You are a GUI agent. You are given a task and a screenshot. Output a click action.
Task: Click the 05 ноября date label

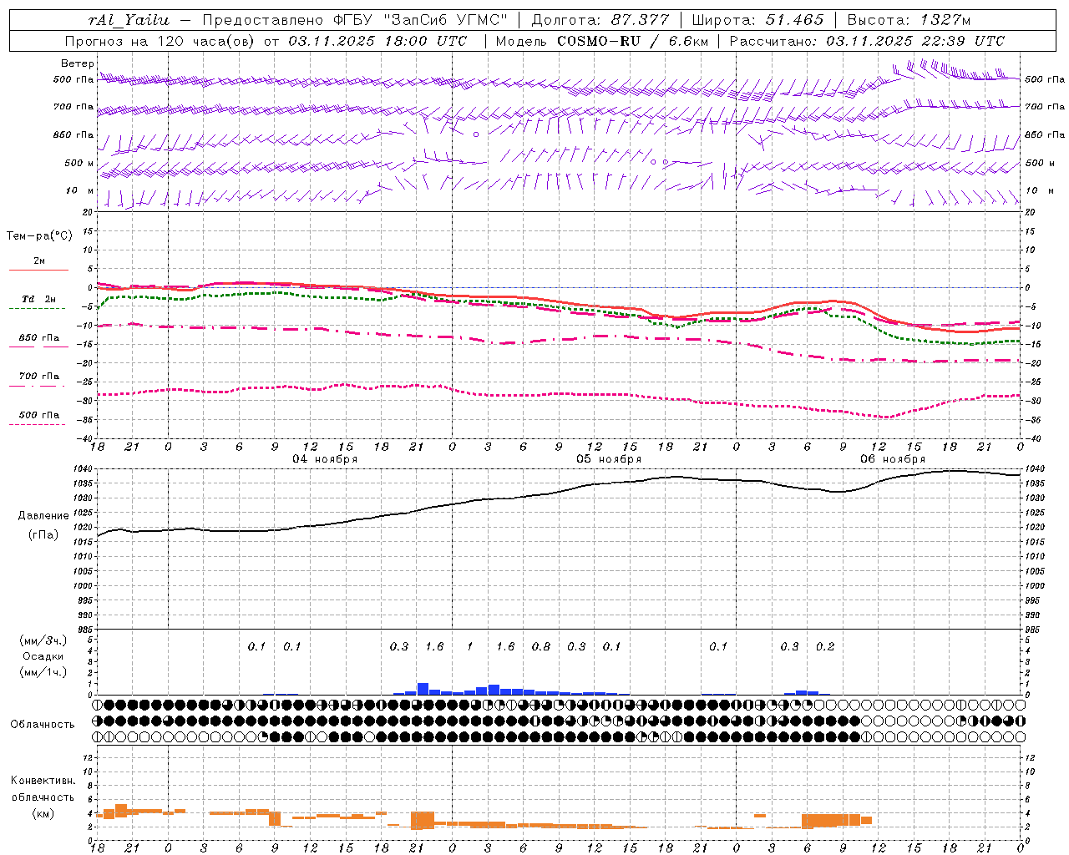click(609, 459)
